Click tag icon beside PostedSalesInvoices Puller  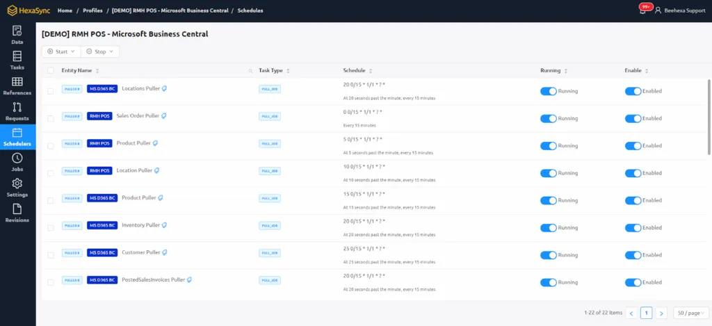click(x=189, y=279)
